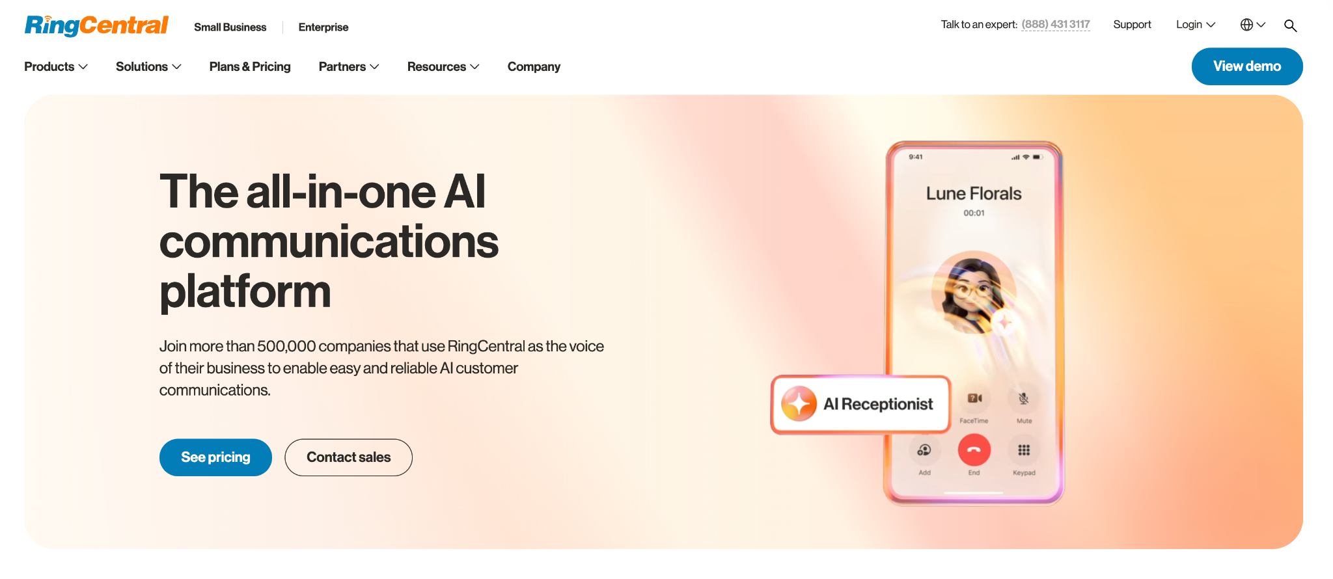Image resolution: width=1333 pixels, height=579 pixels.
Task: Expand the Partners dropdown menu
Action: click(349, 66)
